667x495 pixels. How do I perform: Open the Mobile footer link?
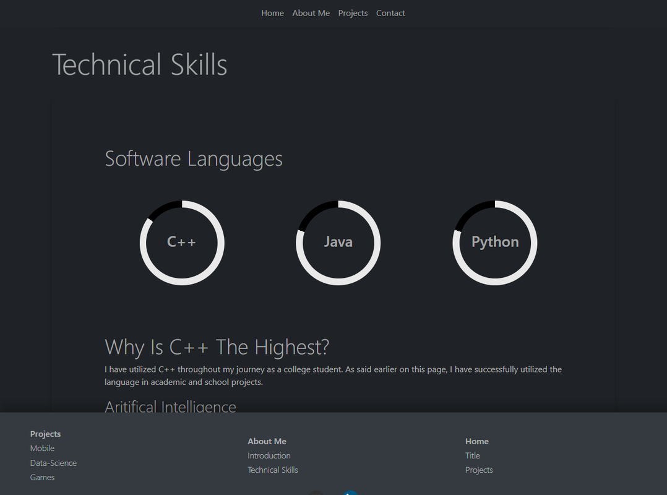[x=42, y=448]
